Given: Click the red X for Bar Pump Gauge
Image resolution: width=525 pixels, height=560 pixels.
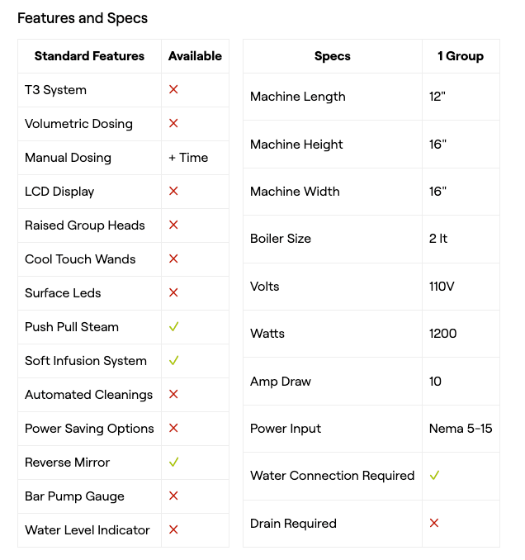Looking at the screenshot, I should point(173,496).
